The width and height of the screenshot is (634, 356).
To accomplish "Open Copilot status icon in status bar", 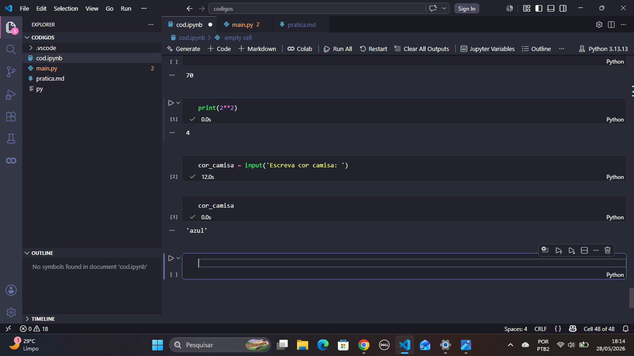I will [x=573, y=329].
